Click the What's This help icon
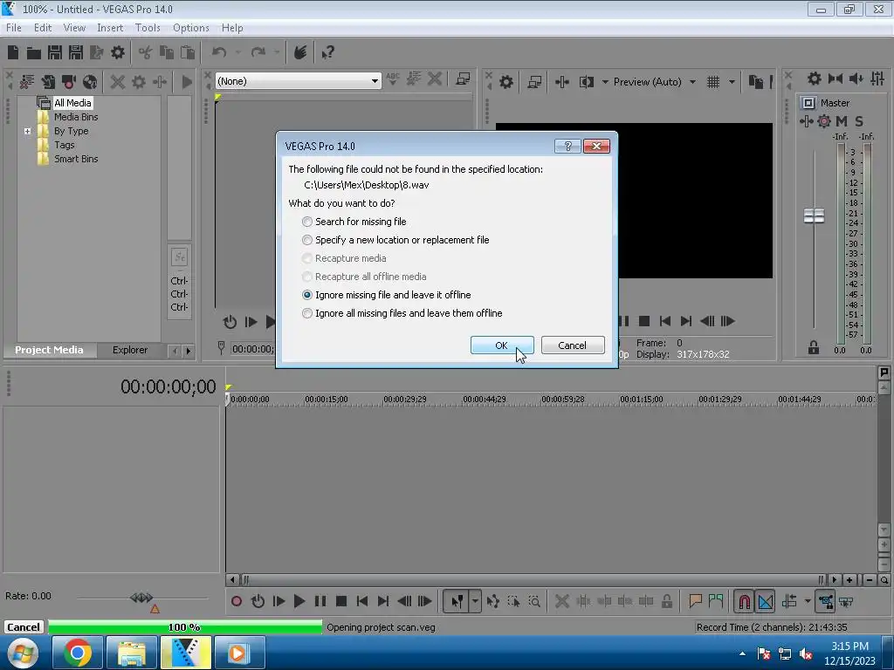This screenshot has width=894, height=670. coord(328,53)
